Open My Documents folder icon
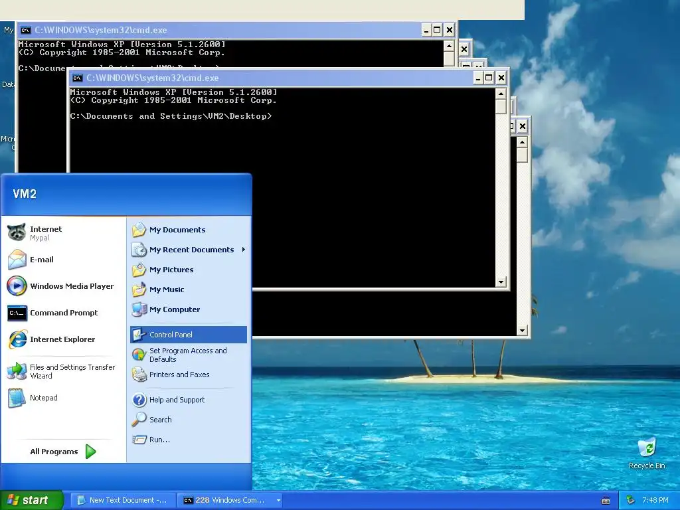The image size is (680, 510). pyautogui.click(x=139, y=229)
